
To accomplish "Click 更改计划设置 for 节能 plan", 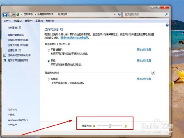I will point(144,61).
